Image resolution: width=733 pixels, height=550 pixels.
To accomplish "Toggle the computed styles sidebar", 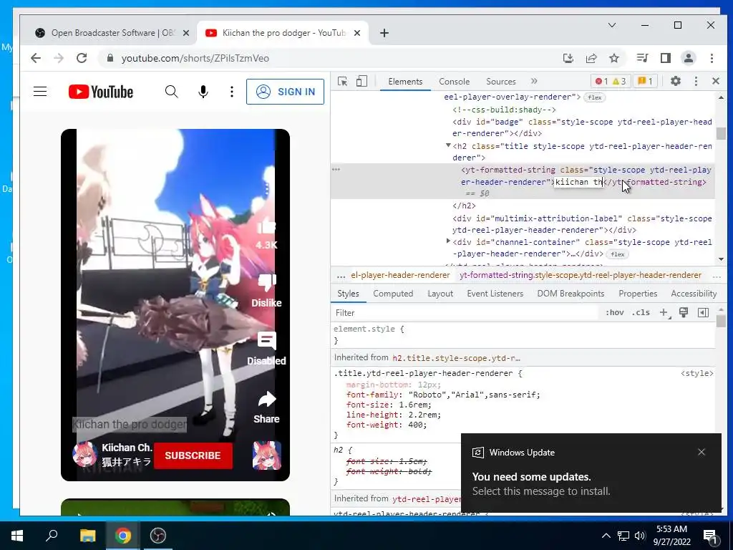I will pos(703,312).
